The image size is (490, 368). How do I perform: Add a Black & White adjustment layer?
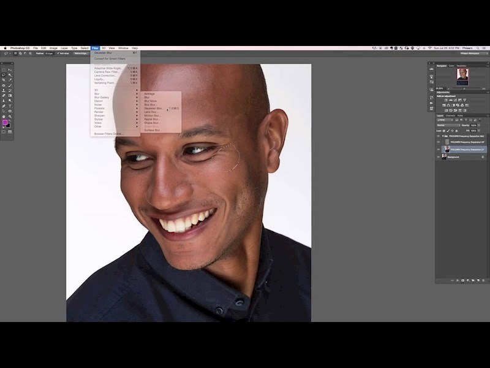pyautogui.click(x=453, y=105)
